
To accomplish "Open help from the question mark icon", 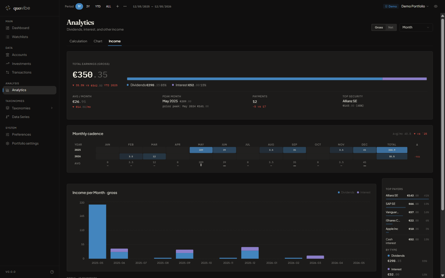I will point(52,272).
